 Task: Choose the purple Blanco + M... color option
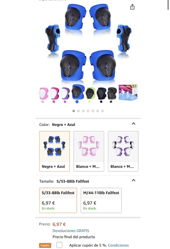click(123, 151)
